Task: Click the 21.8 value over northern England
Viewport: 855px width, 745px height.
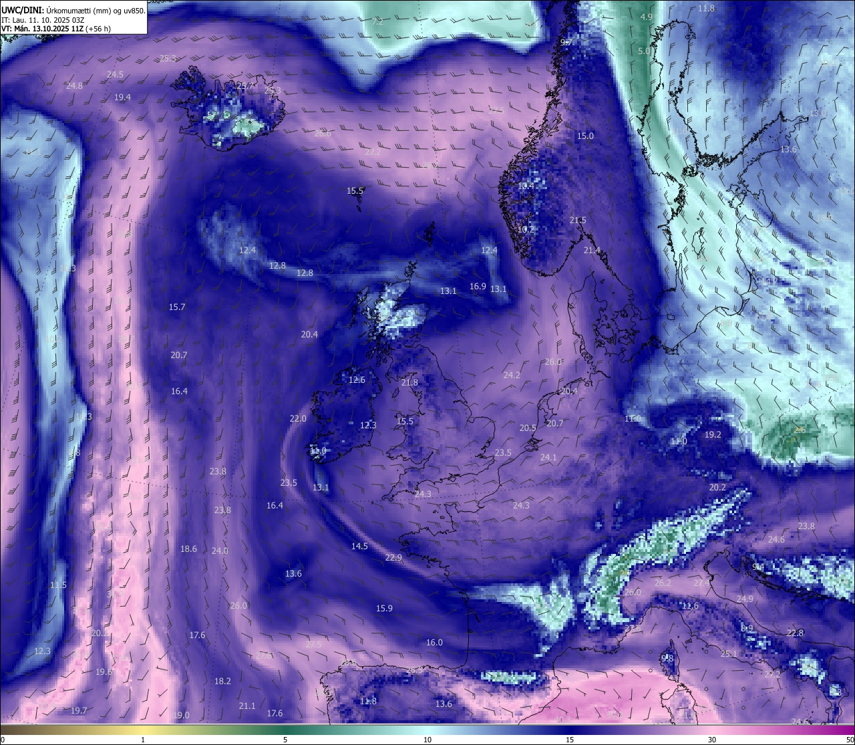Action: point(409,382)
